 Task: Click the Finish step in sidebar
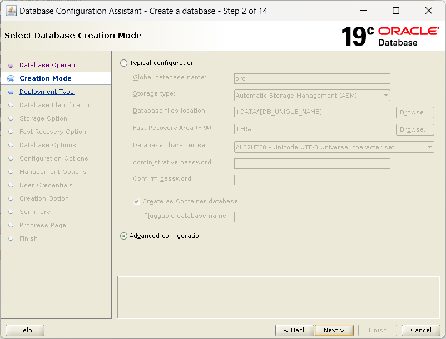tap(28, 239)
